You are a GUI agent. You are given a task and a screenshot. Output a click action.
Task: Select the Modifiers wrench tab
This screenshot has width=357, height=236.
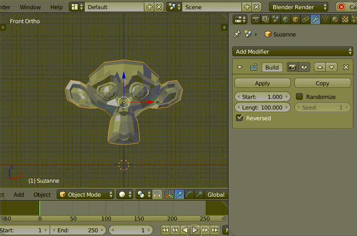point(315,19)
